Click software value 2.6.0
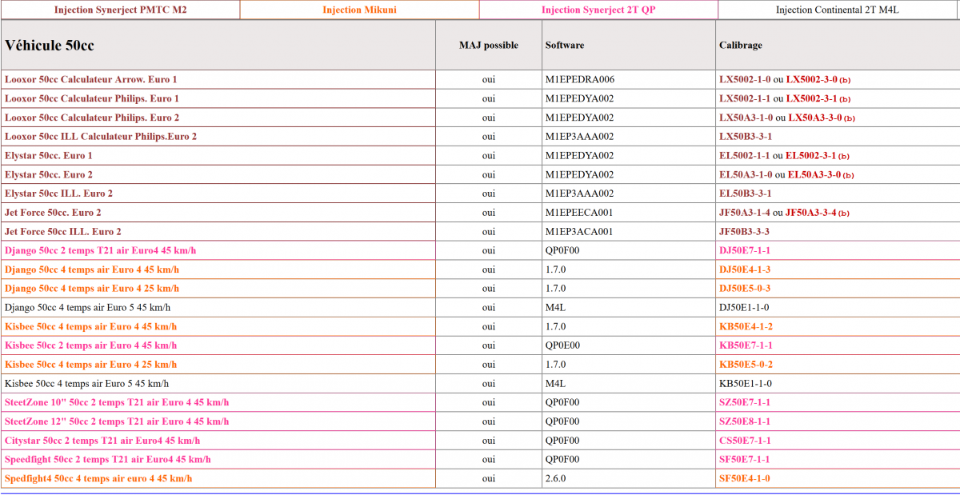This screenshot has width=960, height=495. (556, 478)
